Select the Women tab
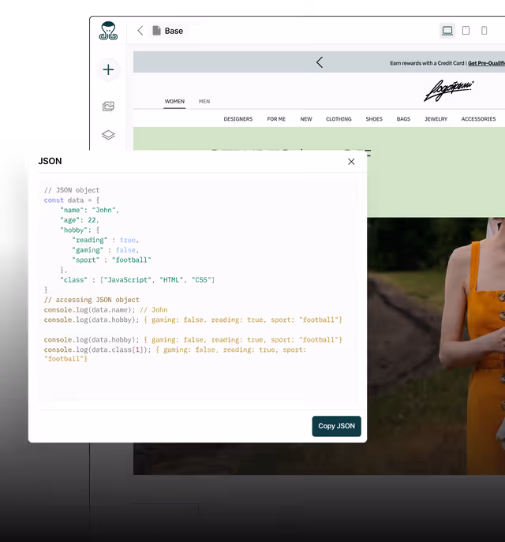Screen dimensions: 505x542 pyautogui.click(x=174, y=102)
